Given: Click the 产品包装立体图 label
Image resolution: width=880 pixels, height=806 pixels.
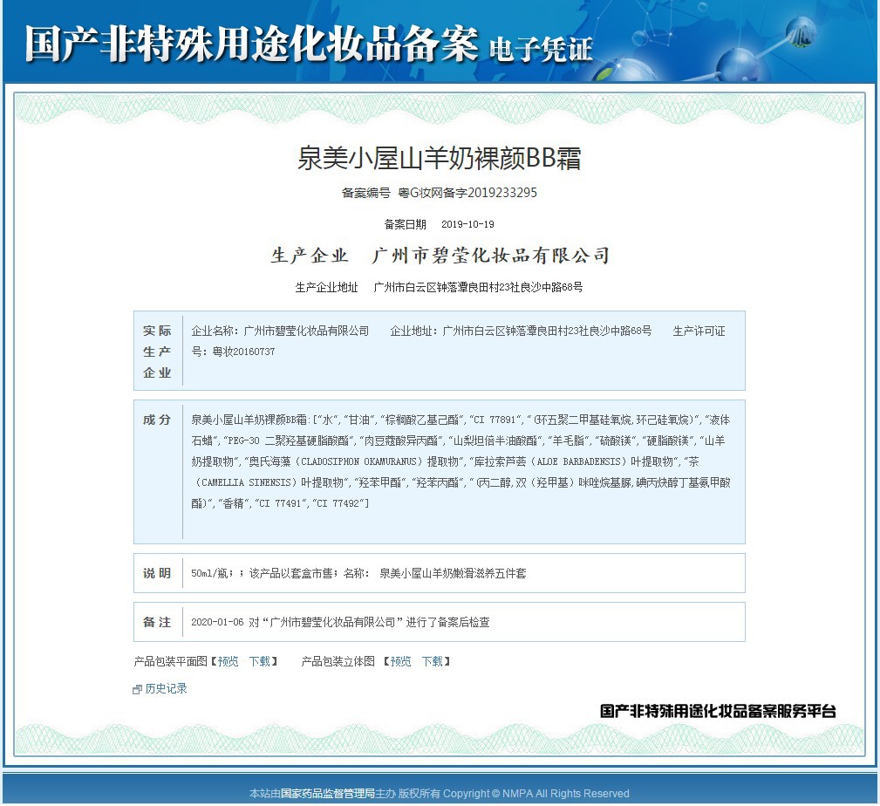Looking at the screenshot, I should (338, 661).
